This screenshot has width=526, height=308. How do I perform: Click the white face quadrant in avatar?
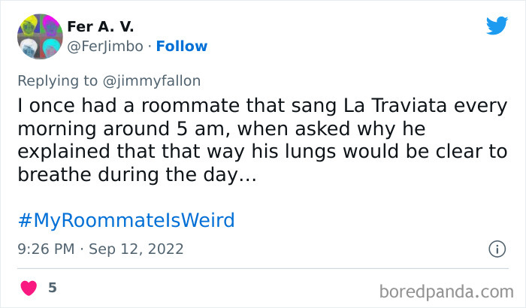pos(28,47)
